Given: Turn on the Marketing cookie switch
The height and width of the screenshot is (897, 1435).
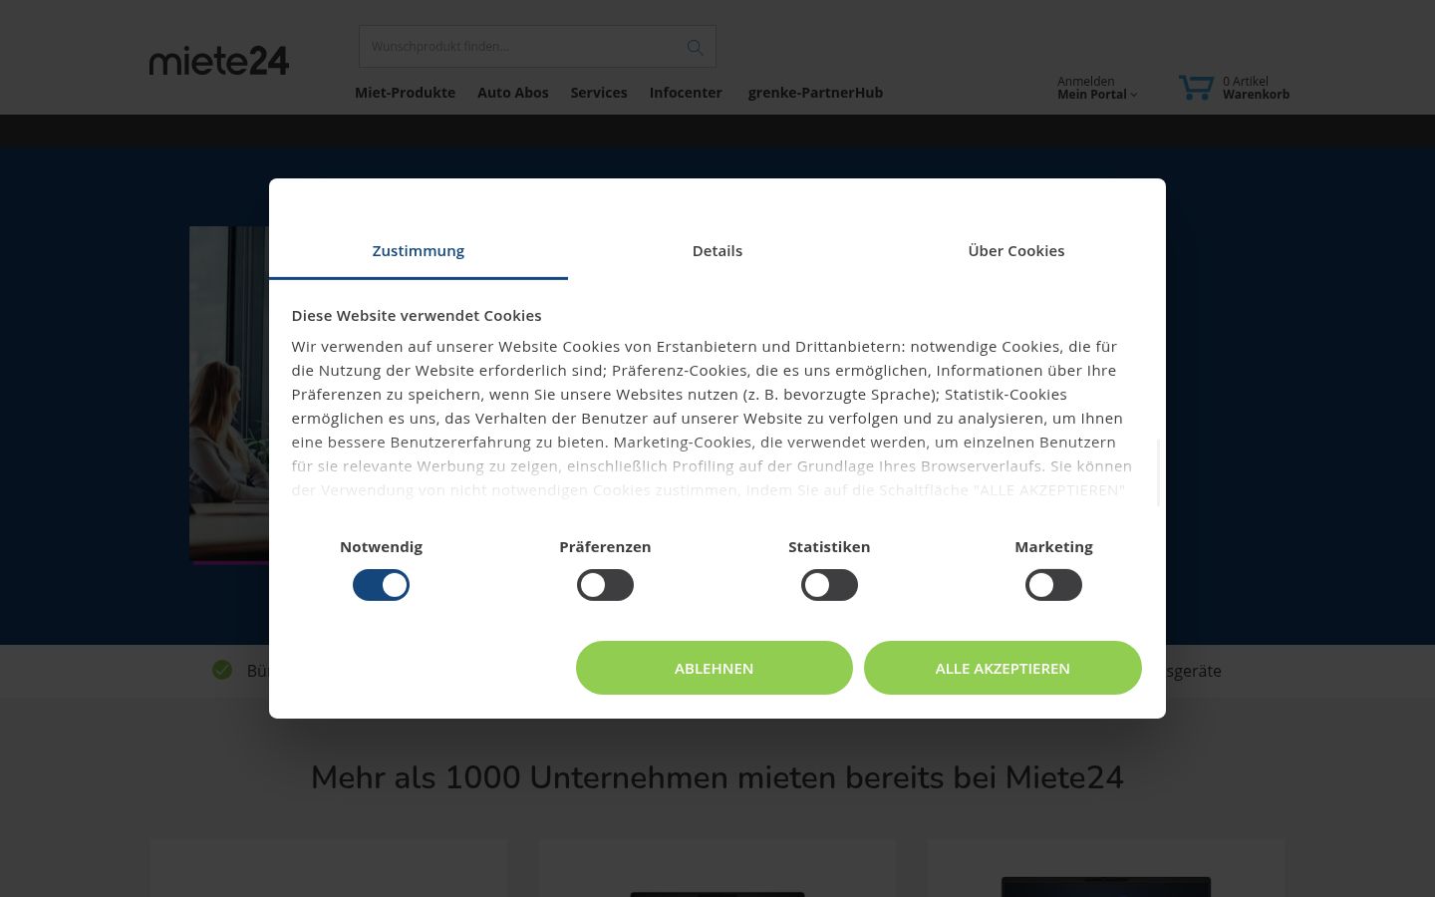Looking at the screenshot, I should [1053, 585].
